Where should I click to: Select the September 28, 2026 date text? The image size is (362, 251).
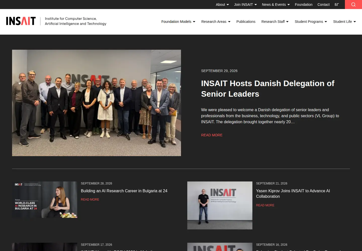pos(97,183)
